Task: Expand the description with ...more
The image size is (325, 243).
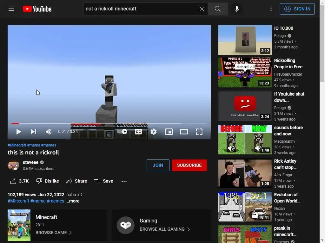Action: [72, 201]
